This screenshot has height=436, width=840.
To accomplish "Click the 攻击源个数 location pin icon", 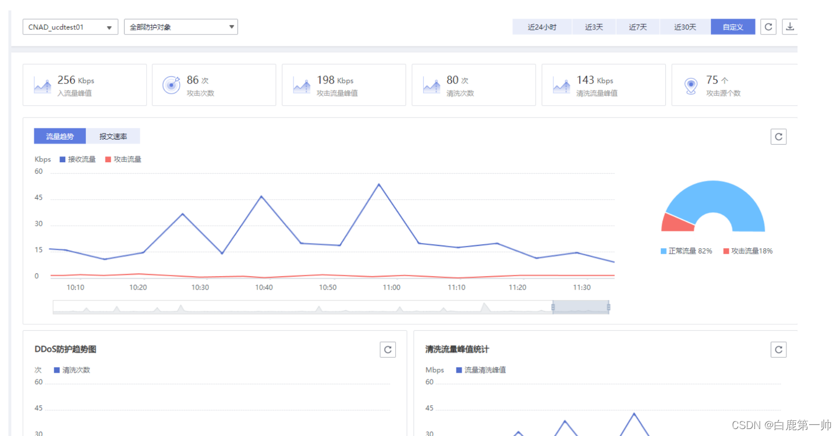I will coord(690,86).
